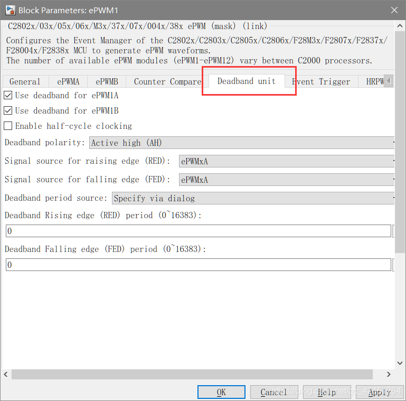Focus the Deadband Rising edge period field

[199, 231]
